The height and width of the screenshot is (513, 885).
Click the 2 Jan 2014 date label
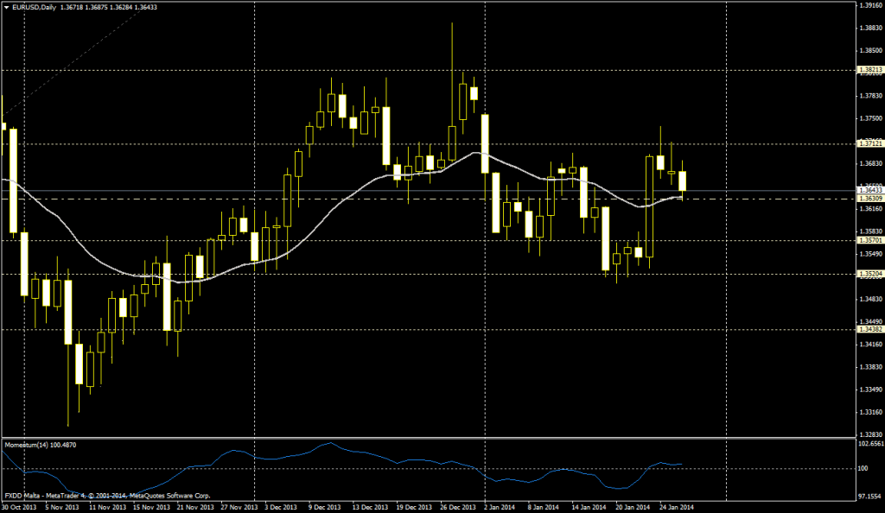point(500,507)
